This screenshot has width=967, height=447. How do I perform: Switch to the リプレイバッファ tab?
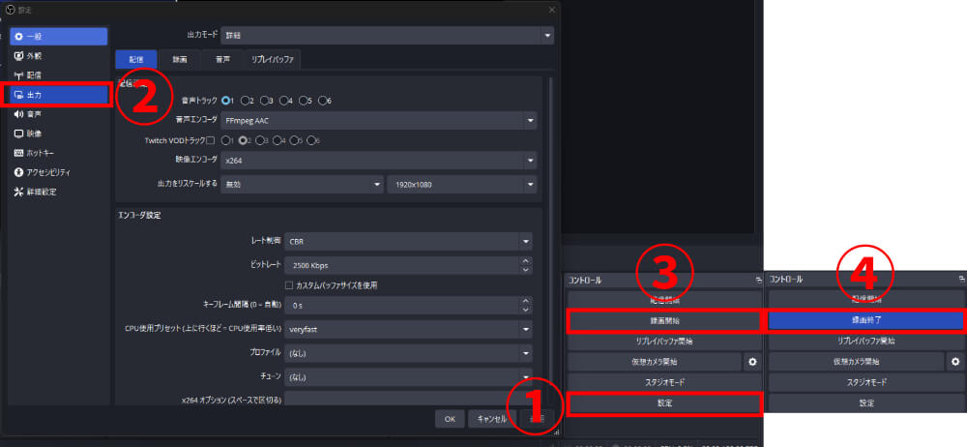pyautogui.click(x=273, y=60)
